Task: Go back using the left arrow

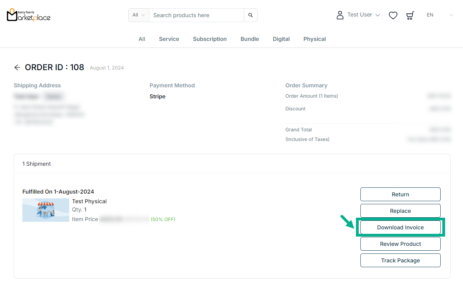Action: pyautogui.click(x=17, y=67)
